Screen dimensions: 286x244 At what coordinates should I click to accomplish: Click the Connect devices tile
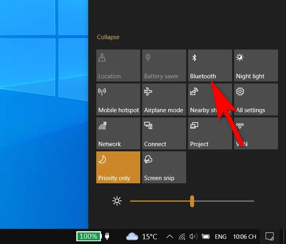click(x=164, y=133)
